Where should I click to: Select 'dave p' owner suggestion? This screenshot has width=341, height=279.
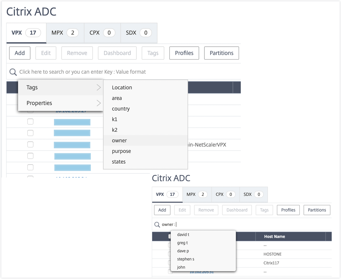203,251
